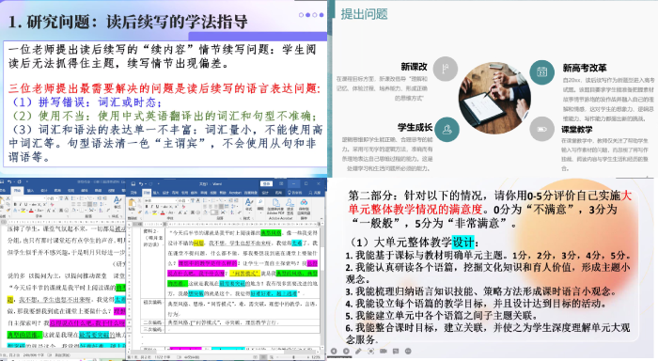Open font size dropdown in front Word window
Screen dimensions: 658x361
pos(188,200)
